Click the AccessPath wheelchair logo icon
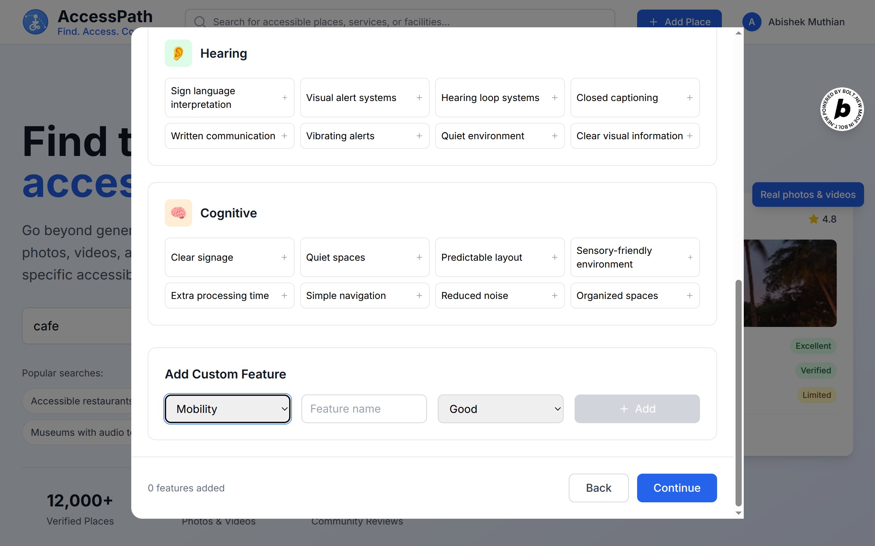Screen dimensions: 875x546 click(x=35, y=22)
